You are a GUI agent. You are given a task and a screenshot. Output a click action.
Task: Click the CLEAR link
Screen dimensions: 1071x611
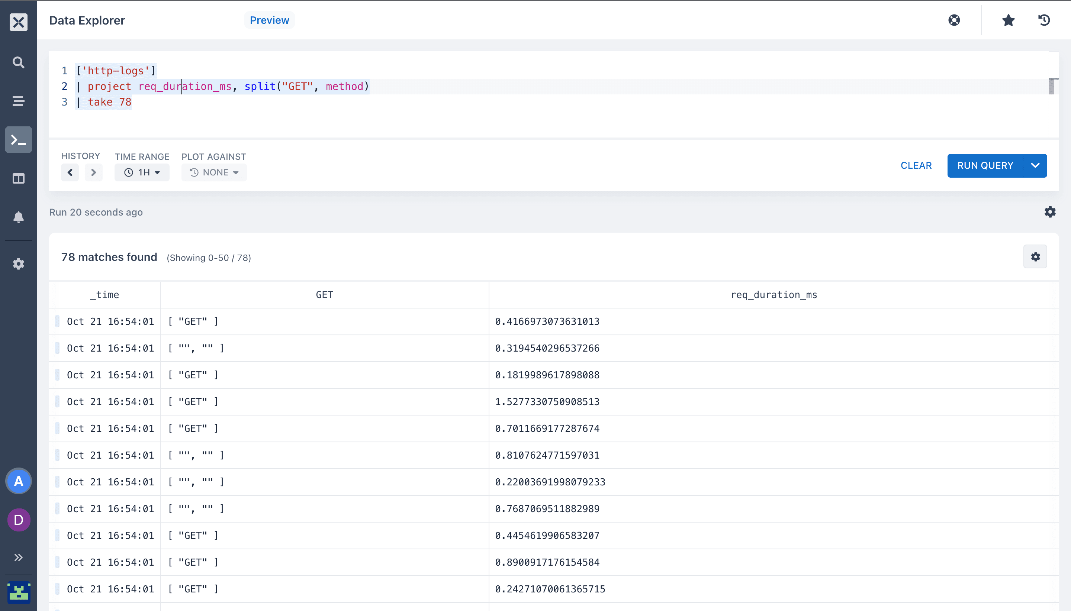[916, 165]
